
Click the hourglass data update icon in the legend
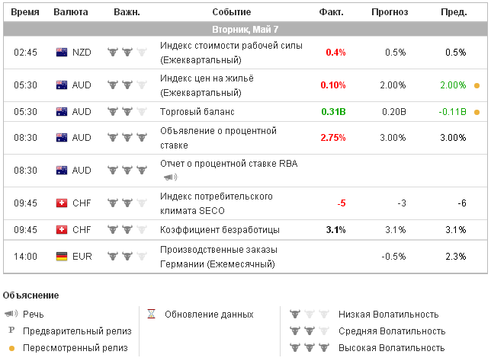click(151, 314)
